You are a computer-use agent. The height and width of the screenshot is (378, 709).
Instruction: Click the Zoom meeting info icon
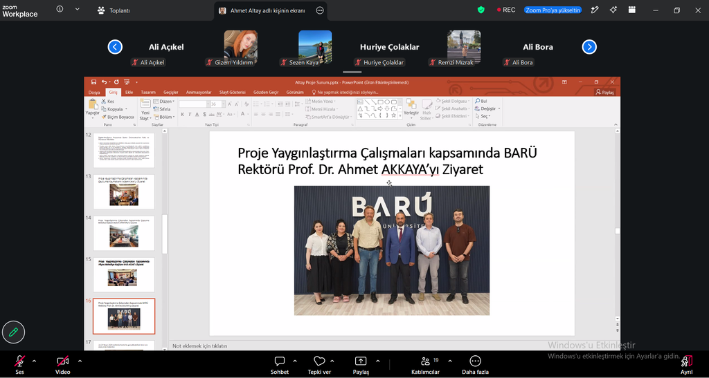(x=60, y=9)
